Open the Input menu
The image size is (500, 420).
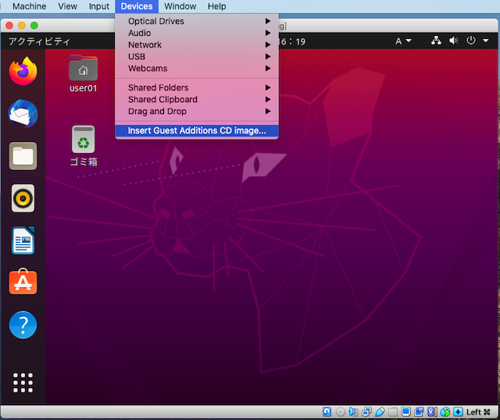pos(99,6)
